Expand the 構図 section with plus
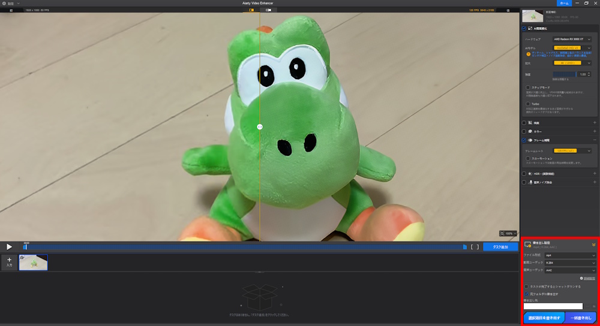The height and width of the screenshot is (326, 600). tap(595, 123)
